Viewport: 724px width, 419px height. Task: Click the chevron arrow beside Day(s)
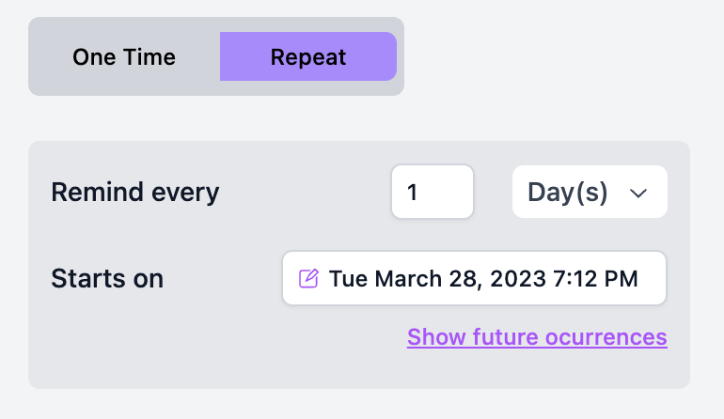coord(639,193)
